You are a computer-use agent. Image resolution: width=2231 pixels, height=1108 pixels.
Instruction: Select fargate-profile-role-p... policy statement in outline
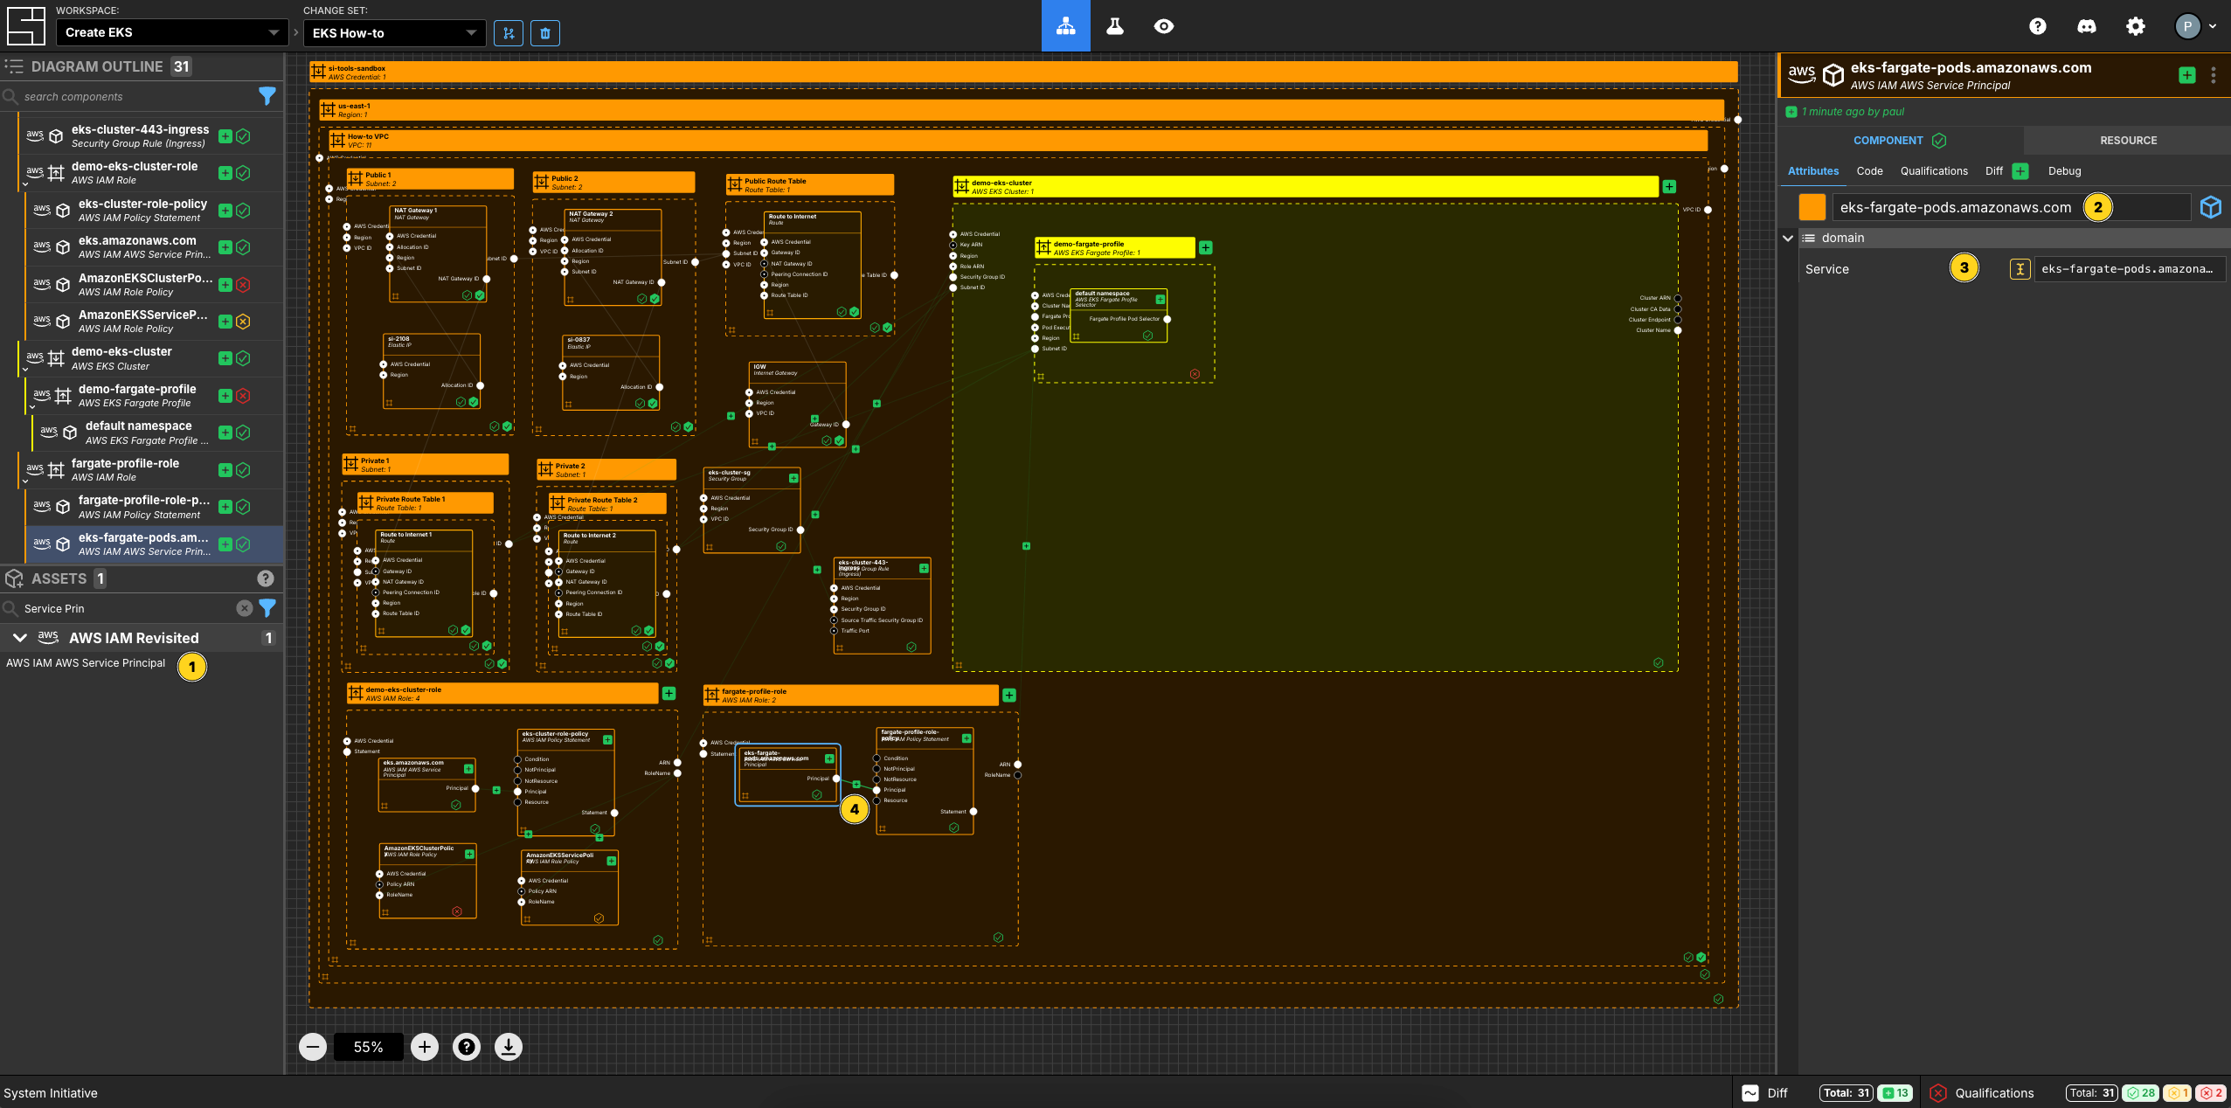click(x=152, y=507)
